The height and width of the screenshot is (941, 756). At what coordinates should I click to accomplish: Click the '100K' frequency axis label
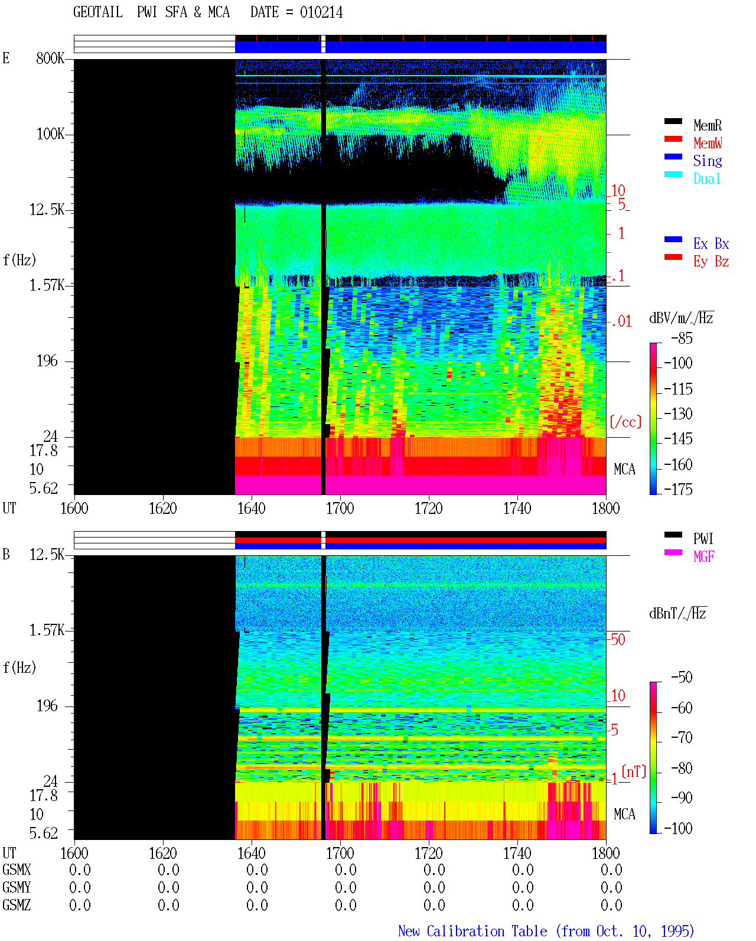point(50,134)
